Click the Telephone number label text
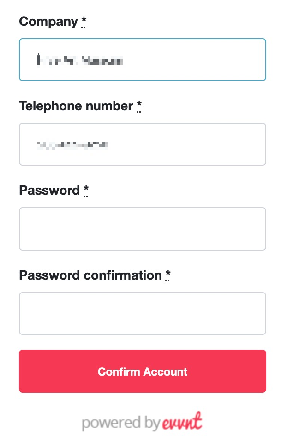 click(x=76, y=106)
